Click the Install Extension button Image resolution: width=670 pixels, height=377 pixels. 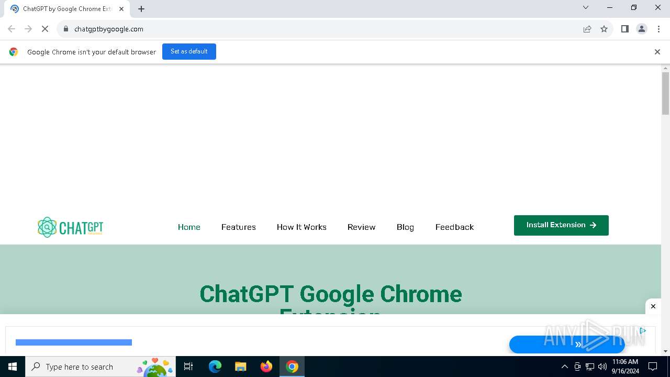tap(561, 225)
